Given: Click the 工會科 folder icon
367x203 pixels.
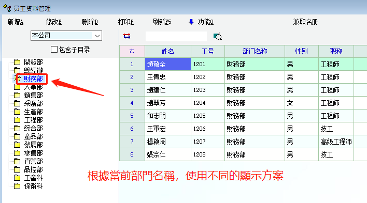Looking at the screenshot, I should [17, 178].
